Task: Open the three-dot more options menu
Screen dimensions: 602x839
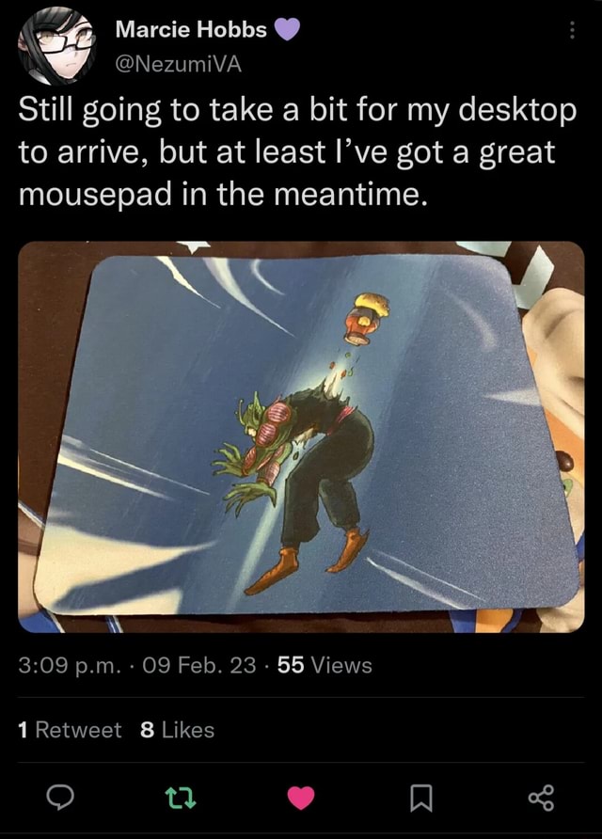Action: point(572,30)
